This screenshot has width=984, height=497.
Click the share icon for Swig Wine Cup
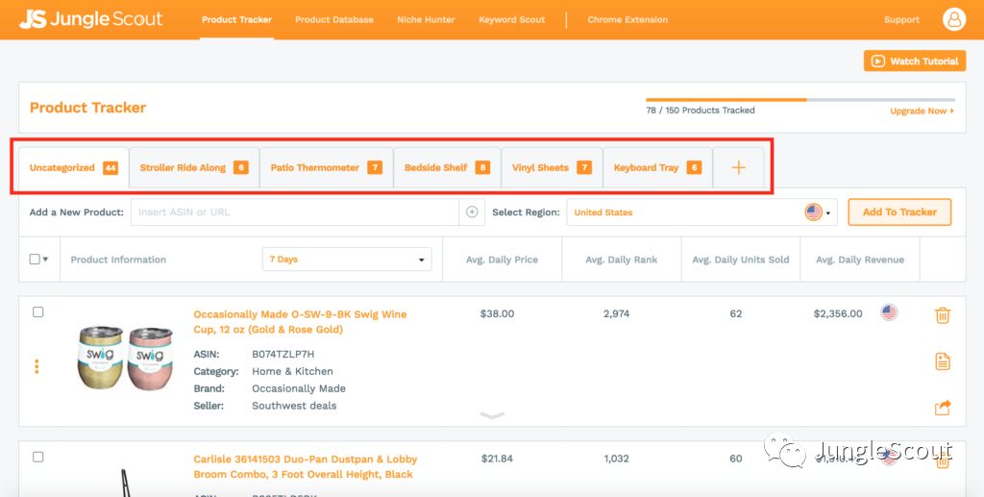pyautogui.click(x=943, y=409)
